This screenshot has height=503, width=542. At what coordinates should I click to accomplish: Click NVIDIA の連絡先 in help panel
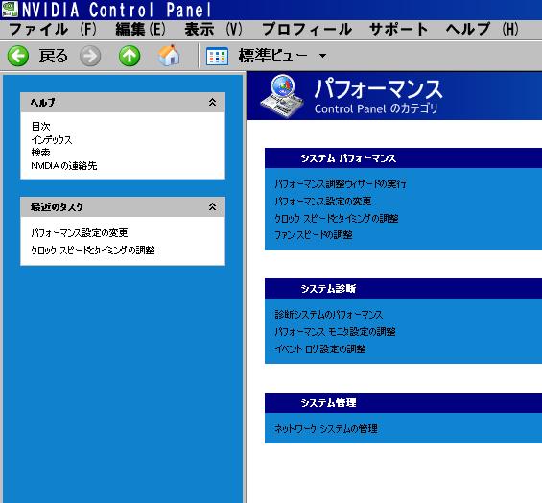click(64, 166)
